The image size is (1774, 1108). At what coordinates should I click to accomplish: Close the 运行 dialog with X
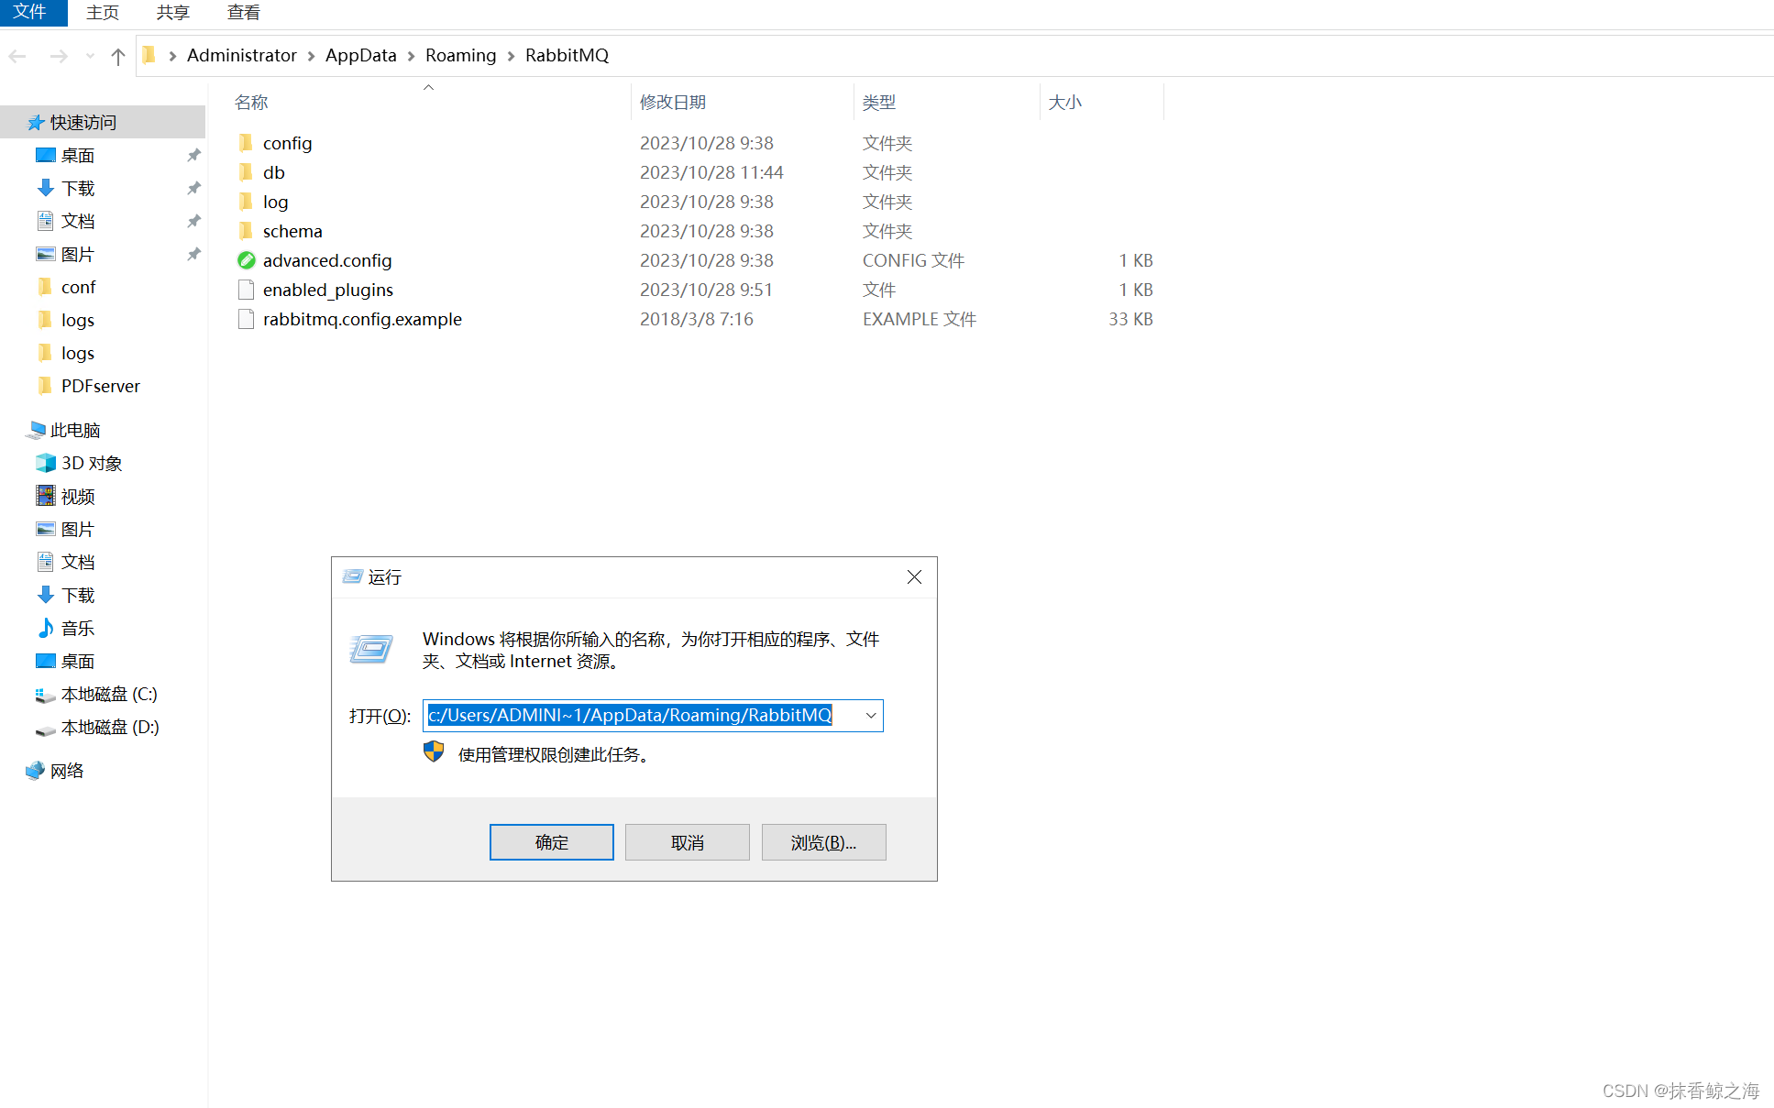tap(914, 576)
